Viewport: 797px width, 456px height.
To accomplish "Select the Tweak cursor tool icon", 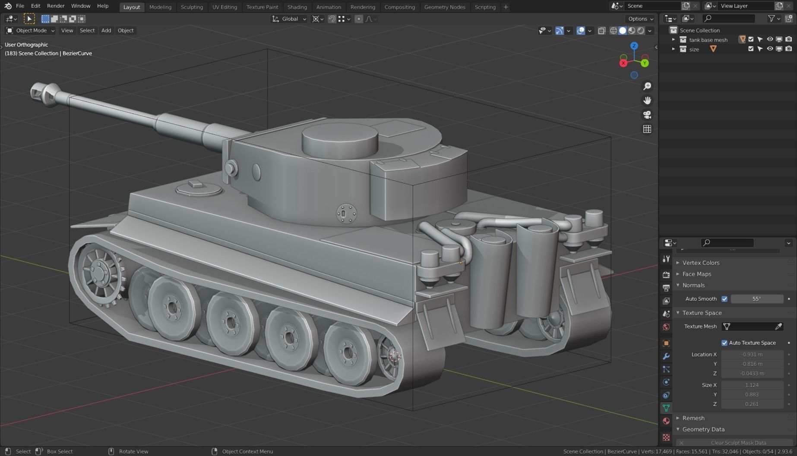I will [29, 19].
